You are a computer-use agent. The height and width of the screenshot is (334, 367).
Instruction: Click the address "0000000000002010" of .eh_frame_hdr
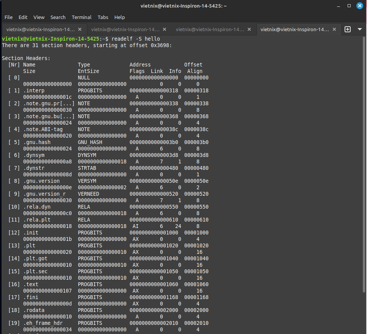pyautogui.click(x=154, y=323)
